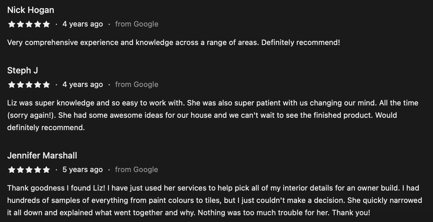Click Jennifer Marshall's five-star rating
The height and width of the screenshot is (222, 433).
[29, 170]
